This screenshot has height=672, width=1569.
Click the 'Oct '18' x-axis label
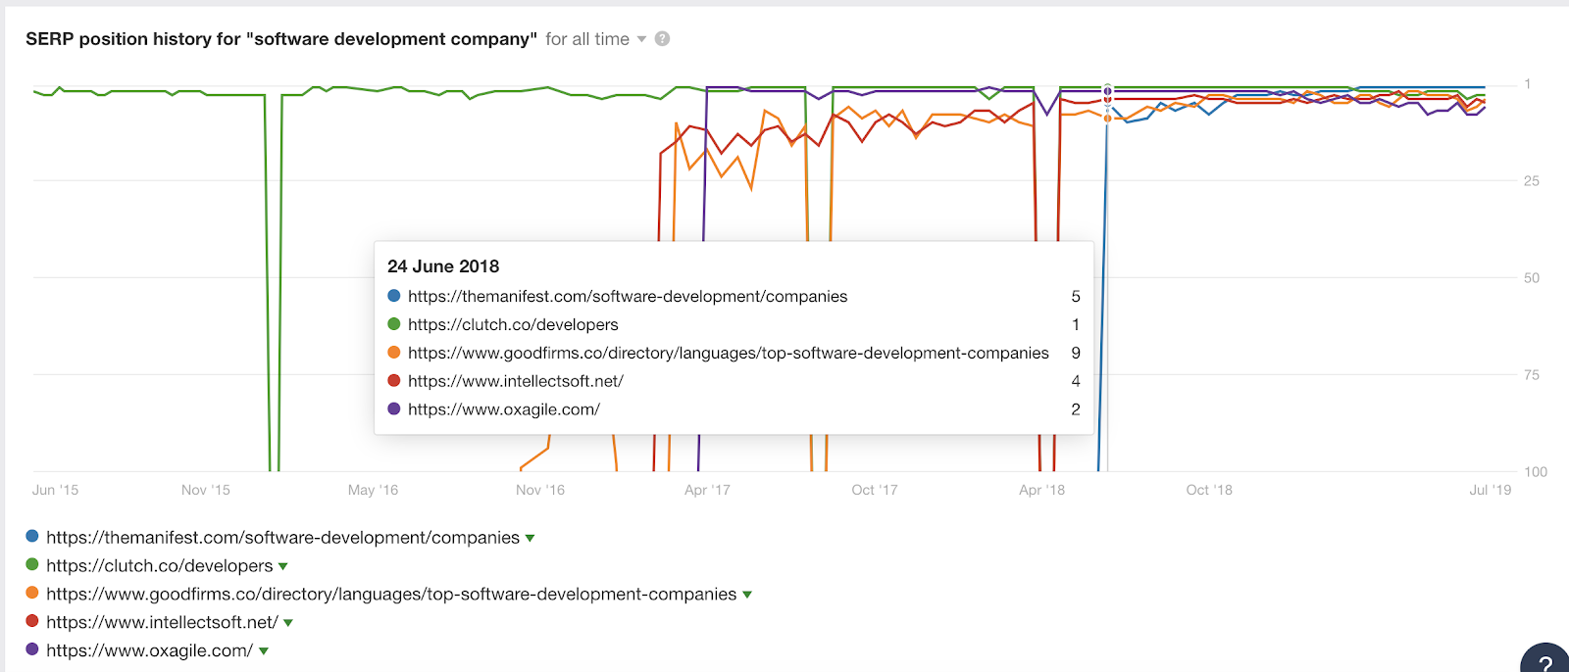tap(1209, 490)
